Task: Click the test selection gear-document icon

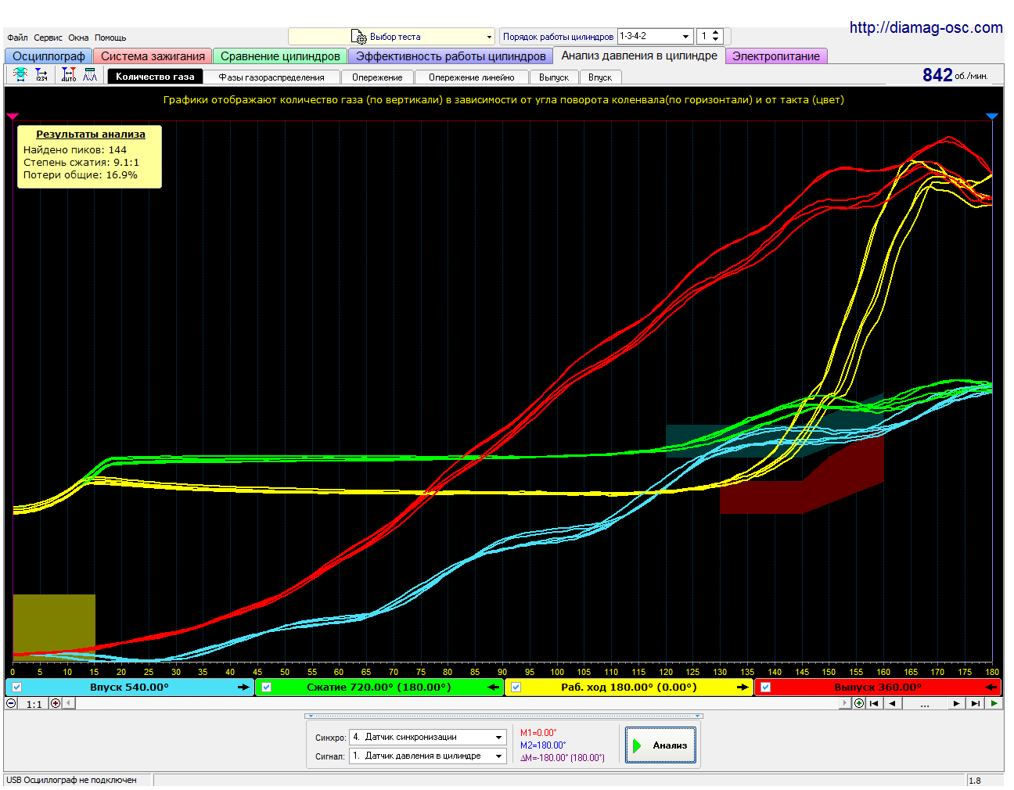Action: [358, 37]
